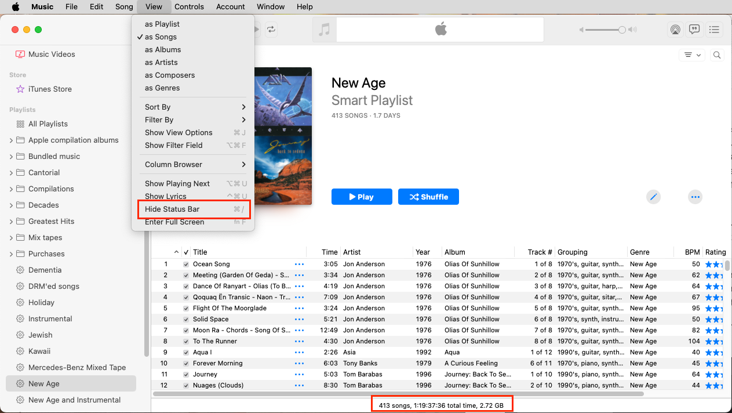Click the music note artwork placeholder
Viewport: 732px width, 413px height.
(325, 30)
